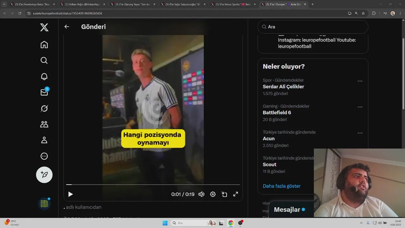
Task: Open options menu for Serdar Ali Çelikler
Action: click(360, 81)
